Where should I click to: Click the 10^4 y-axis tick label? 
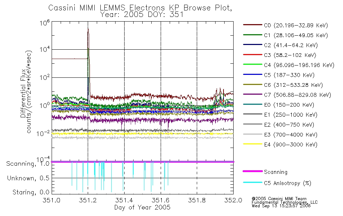(45, 49)
